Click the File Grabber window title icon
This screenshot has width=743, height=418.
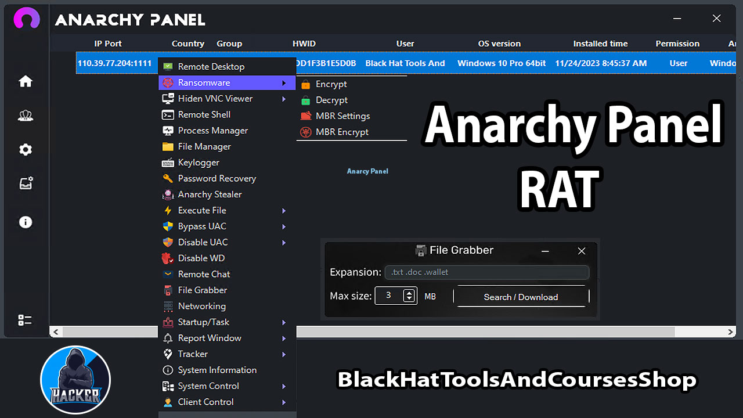(420, 250)
